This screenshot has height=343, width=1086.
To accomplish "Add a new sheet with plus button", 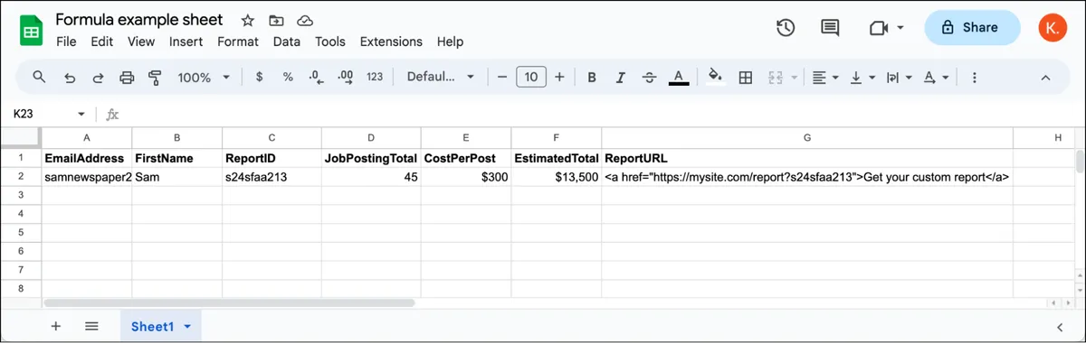I will coord(55,326).
